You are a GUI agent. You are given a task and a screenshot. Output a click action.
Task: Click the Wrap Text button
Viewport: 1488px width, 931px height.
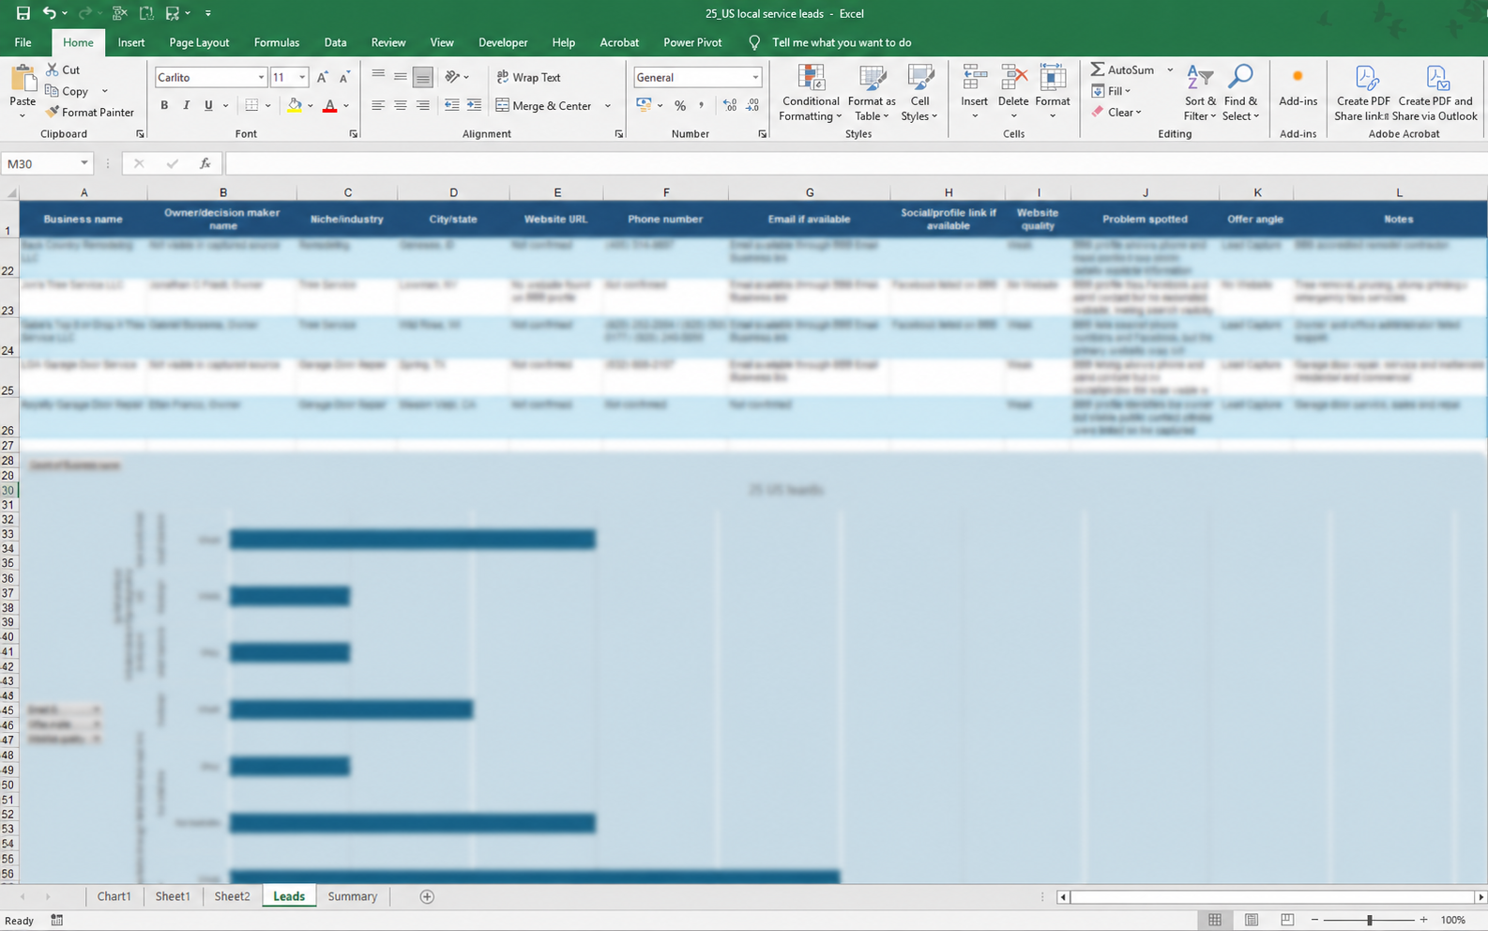pos(528,77)
